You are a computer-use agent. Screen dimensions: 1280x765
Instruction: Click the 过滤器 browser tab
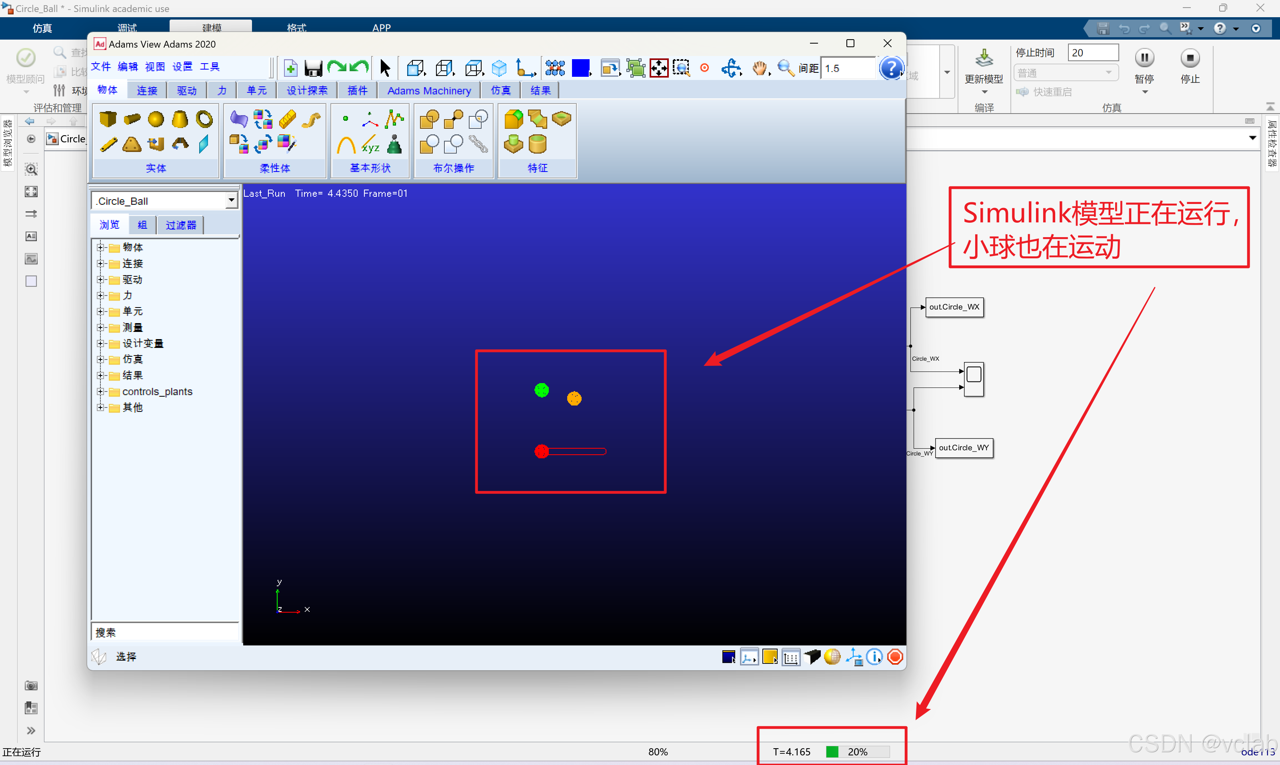pyautogui.click(x=181, y=225)
